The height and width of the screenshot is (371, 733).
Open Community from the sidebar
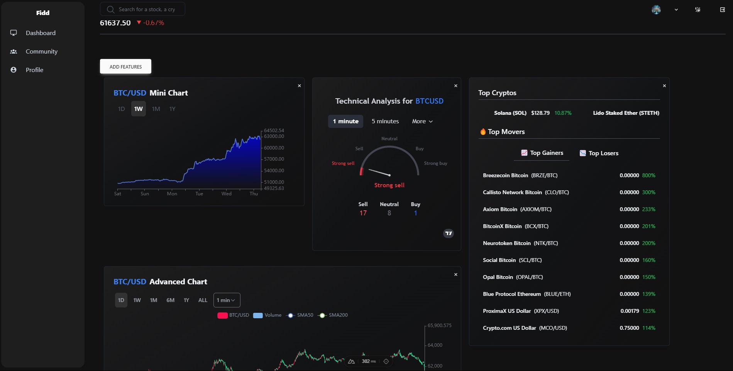click(x=41, y=52)
